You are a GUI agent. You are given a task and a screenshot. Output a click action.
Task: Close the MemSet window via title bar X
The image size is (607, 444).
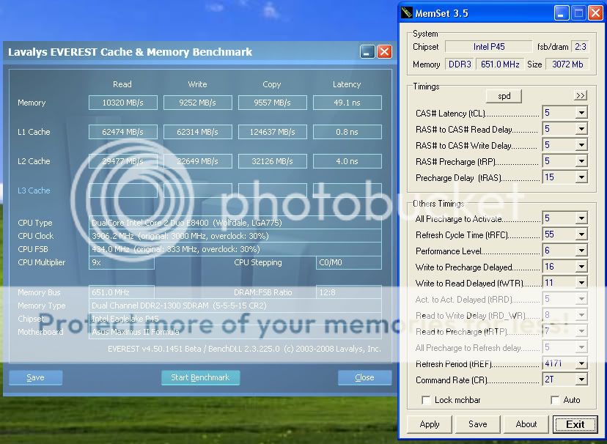pos(595,13)
